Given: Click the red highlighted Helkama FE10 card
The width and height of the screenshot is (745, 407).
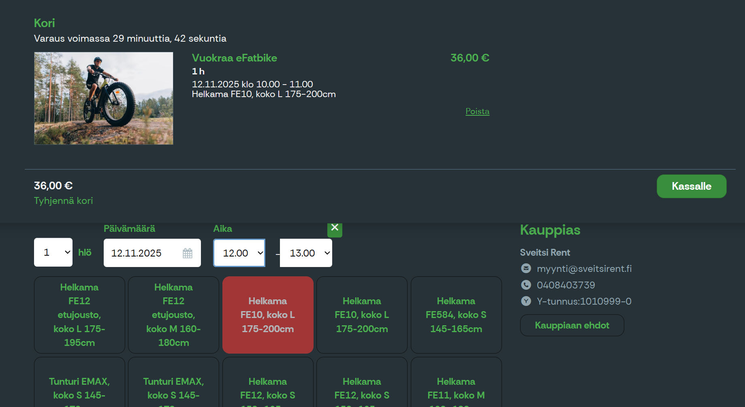Looking at the screenshot, I should tap(268, 315).
